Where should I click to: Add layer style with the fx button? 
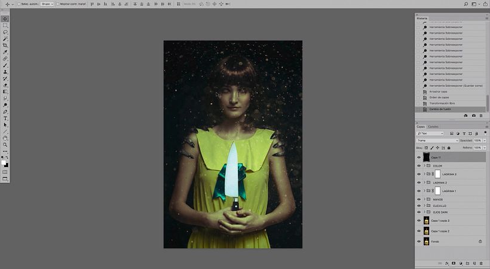click(447, 264)
